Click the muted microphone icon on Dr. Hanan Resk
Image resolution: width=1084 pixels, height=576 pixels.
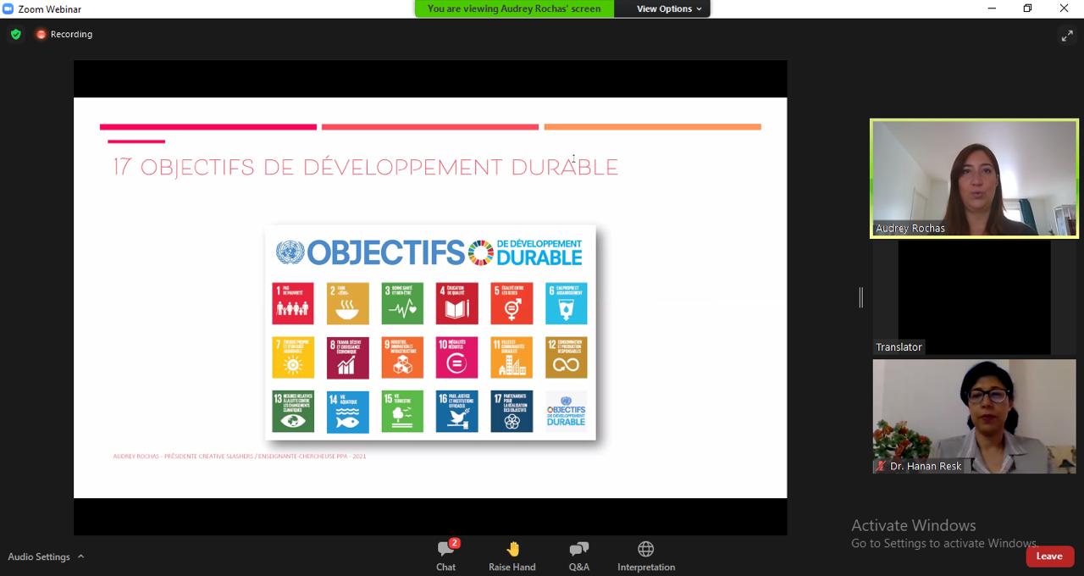pos(882,466)
